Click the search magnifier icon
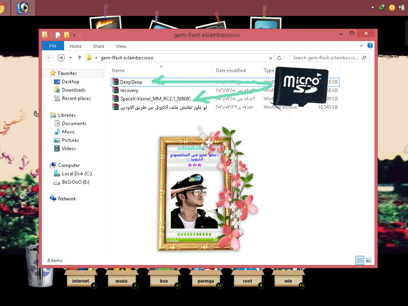This screenshot has height=306, width=408. (x=364, y=58)
